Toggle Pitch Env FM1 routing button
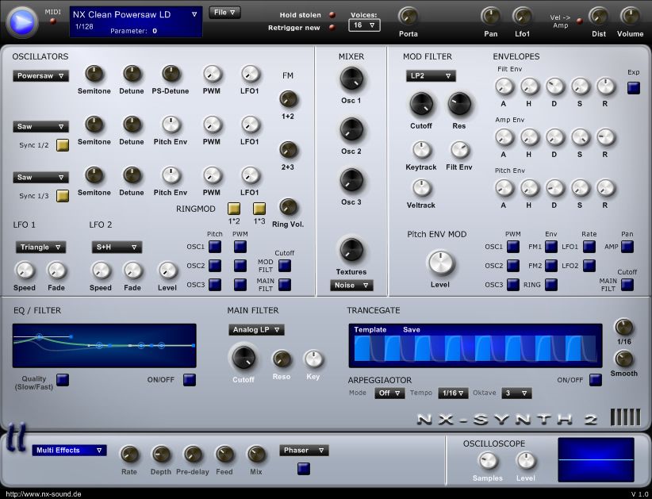Viewport: 652px width, 499px height. click(551, 247)
